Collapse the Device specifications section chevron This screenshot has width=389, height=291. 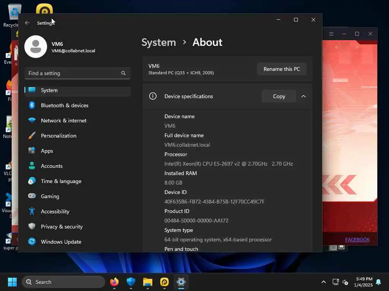pos(304,96)
